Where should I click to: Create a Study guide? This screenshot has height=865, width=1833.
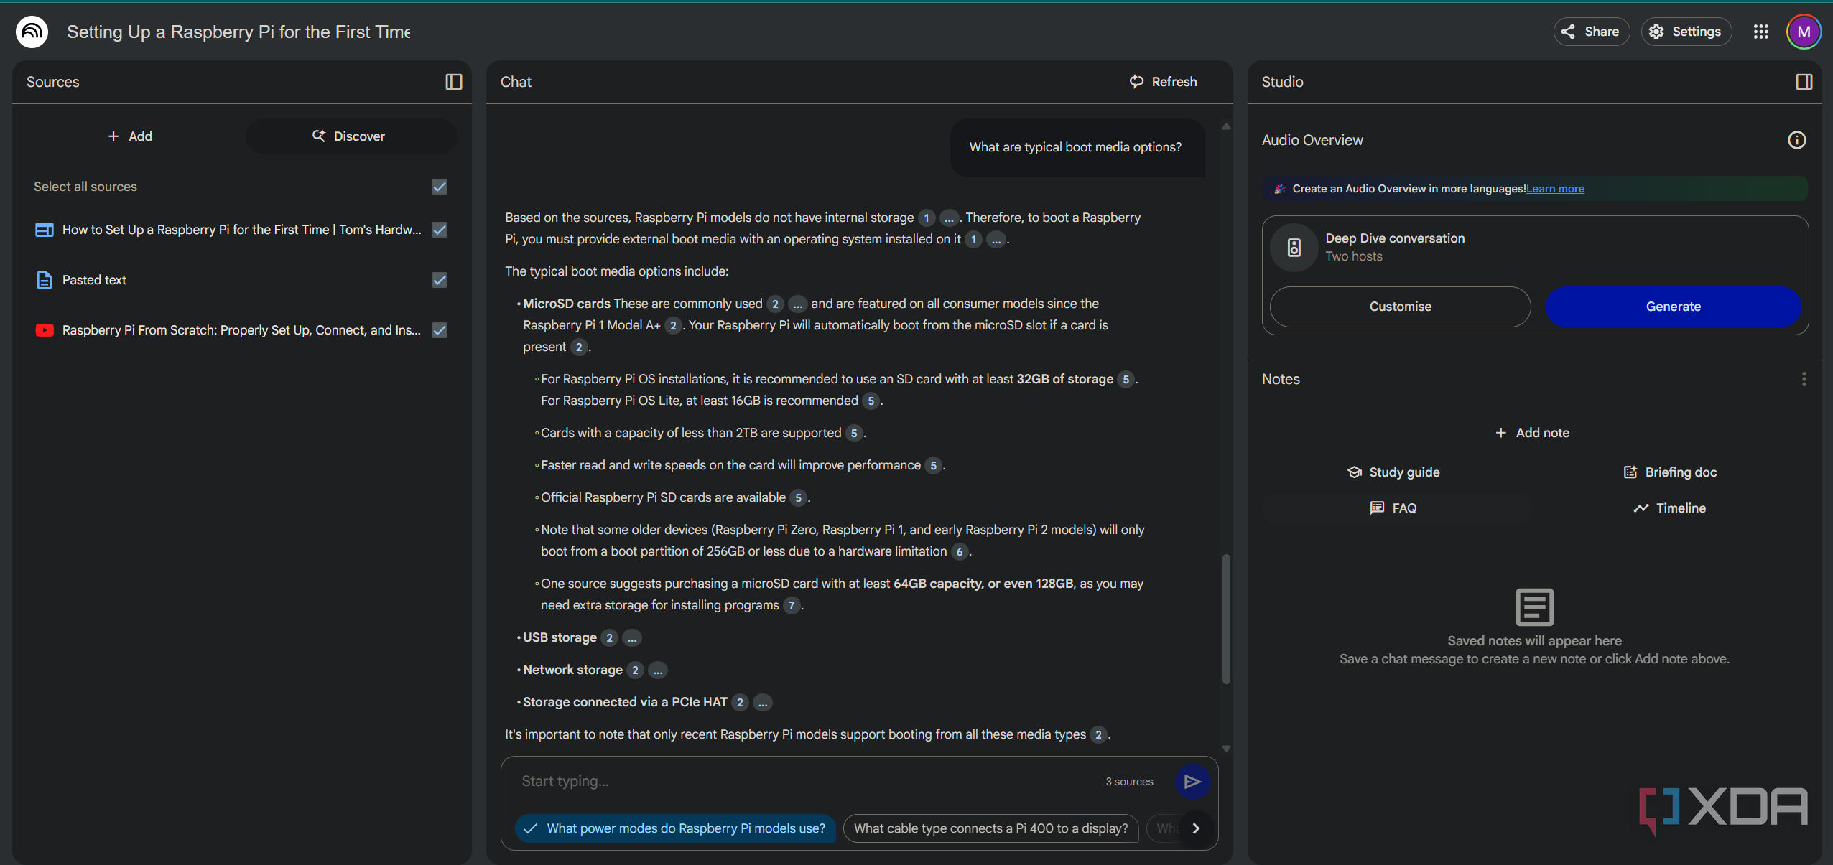point(1393,472)
